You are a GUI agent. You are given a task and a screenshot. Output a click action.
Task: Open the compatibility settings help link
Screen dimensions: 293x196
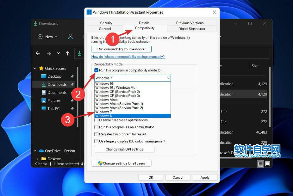(x=128, y=57)
